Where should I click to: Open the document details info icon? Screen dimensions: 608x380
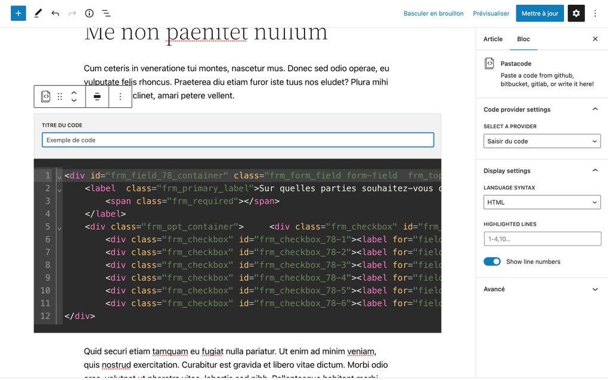(89, 13)
